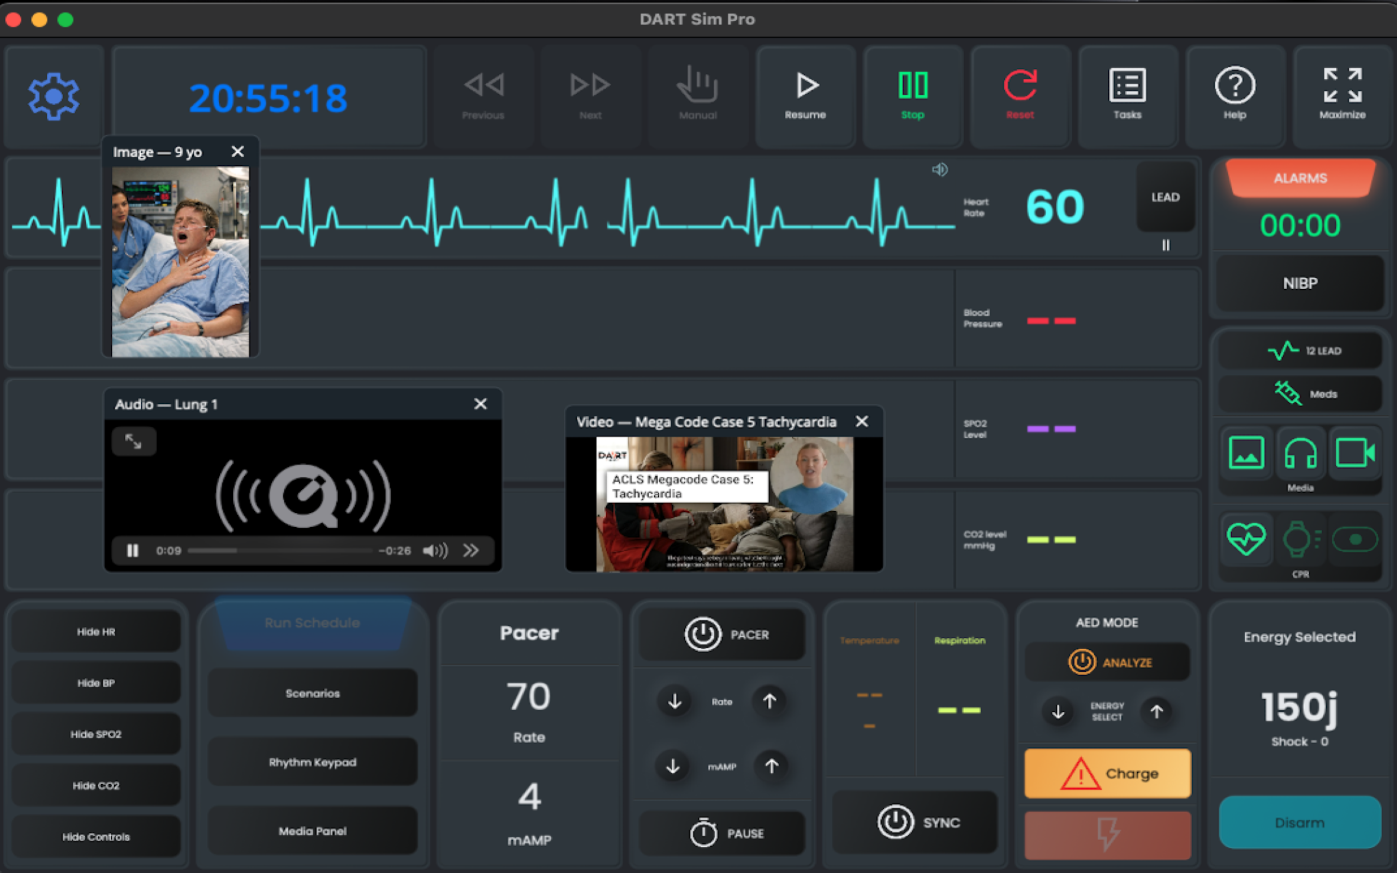The height and width of the screenshot is (873, 1397).
Task: Open the Media Panel
Action: pos(312,832)
